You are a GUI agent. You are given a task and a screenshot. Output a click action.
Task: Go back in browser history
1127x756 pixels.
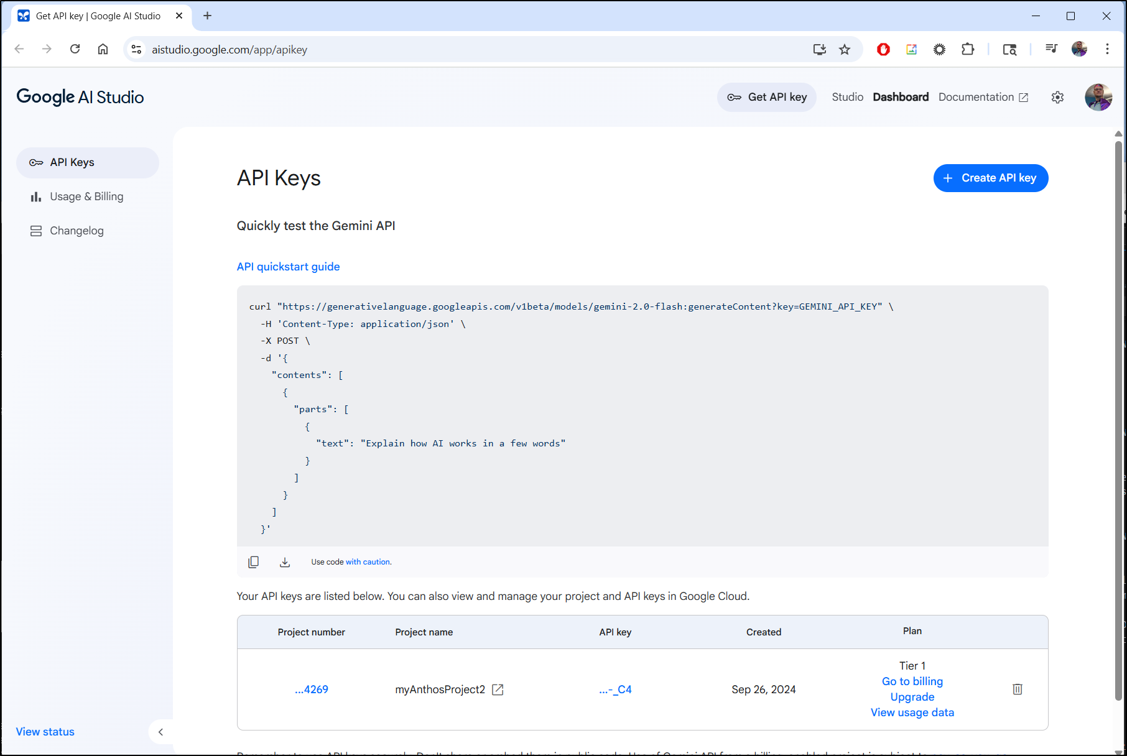[19, 49]
